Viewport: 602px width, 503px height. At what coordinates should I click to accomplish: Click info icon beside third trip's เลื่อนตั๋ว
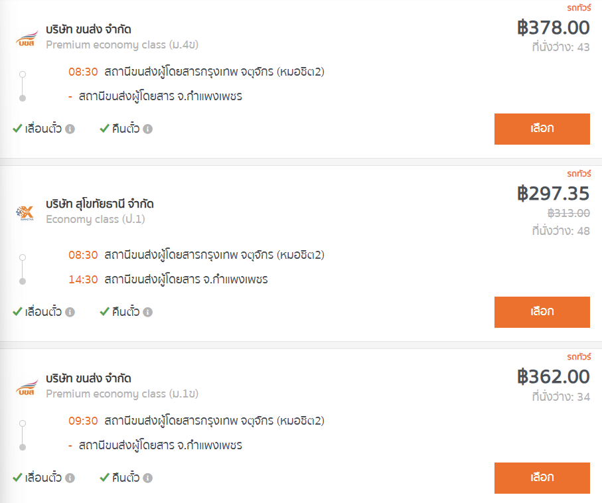point(70,478)
